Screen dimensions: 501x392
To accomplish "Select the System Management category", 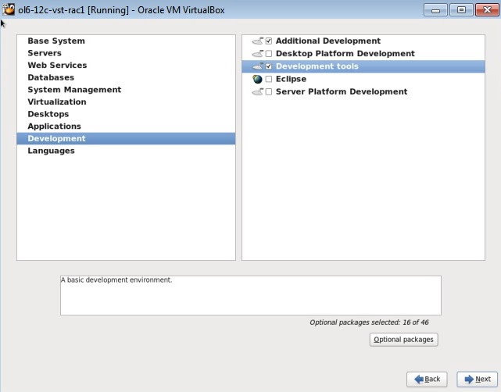I will click(126, 90).
